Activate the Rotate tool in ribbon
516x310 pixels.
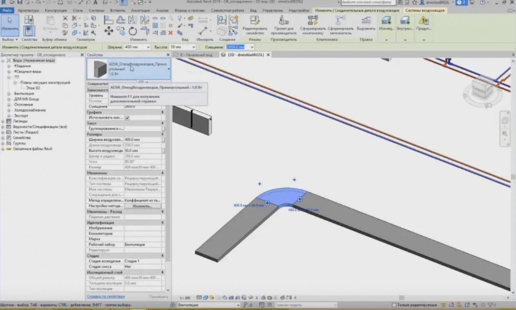(x=133, y=31)
